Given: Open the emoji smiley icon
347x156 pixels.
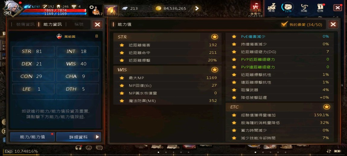Looking at the screenshot, I should 89,147.
